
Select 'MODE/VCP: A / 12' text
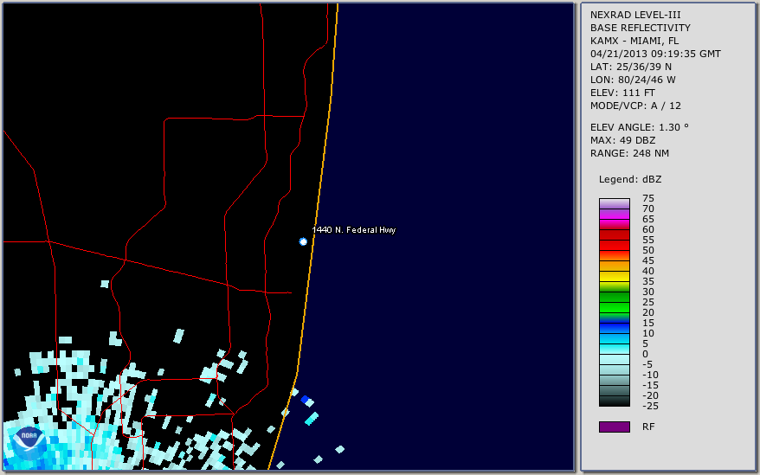pyautogui.click(x=635, y=106)
